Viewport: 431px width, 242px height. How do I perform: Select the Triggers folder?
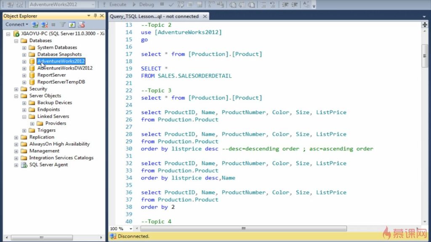click(x=46, y=130)
